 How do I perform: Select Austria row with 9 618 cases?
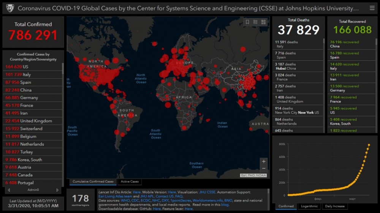pos(32,167)
